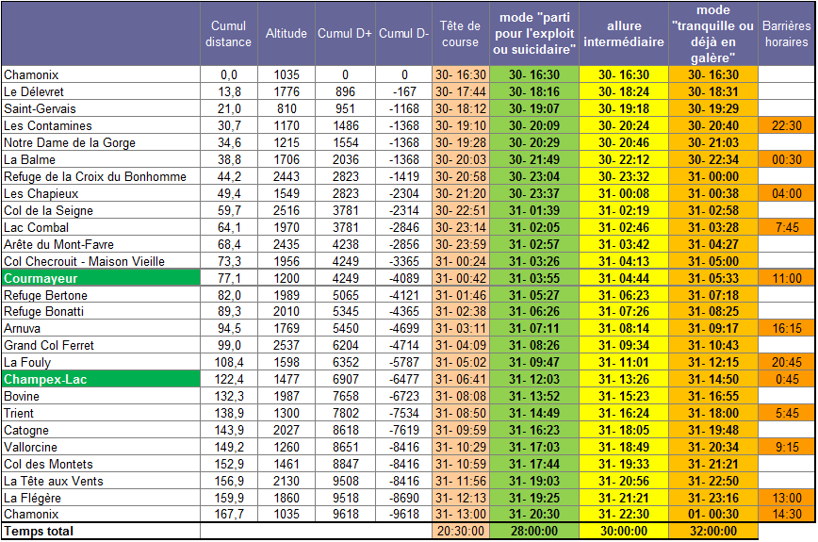
Task: Click the '167,7' cumulative distance cell
Action: click(228, 514)
